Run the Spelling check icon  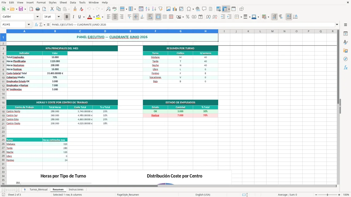pos(115,9)
